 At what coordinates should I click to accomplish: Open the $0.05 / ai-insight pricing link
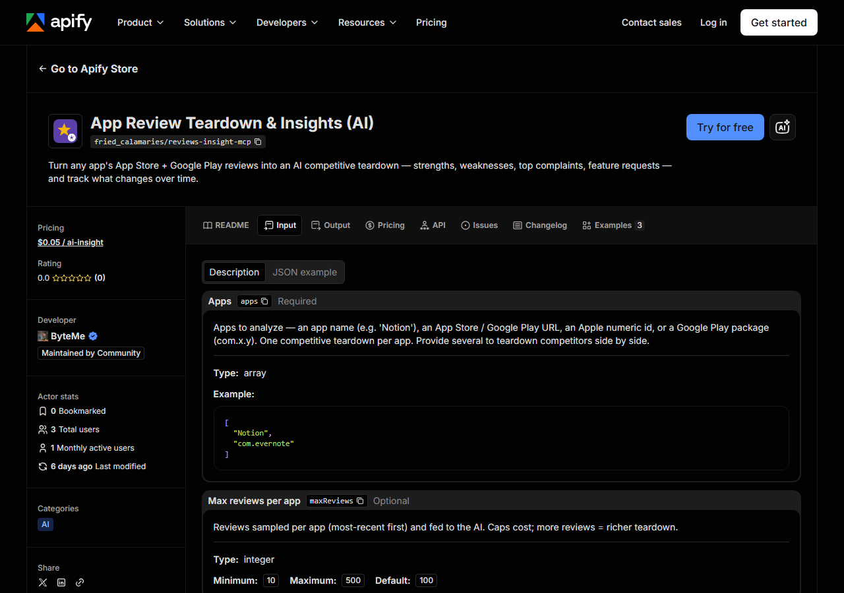71,242
